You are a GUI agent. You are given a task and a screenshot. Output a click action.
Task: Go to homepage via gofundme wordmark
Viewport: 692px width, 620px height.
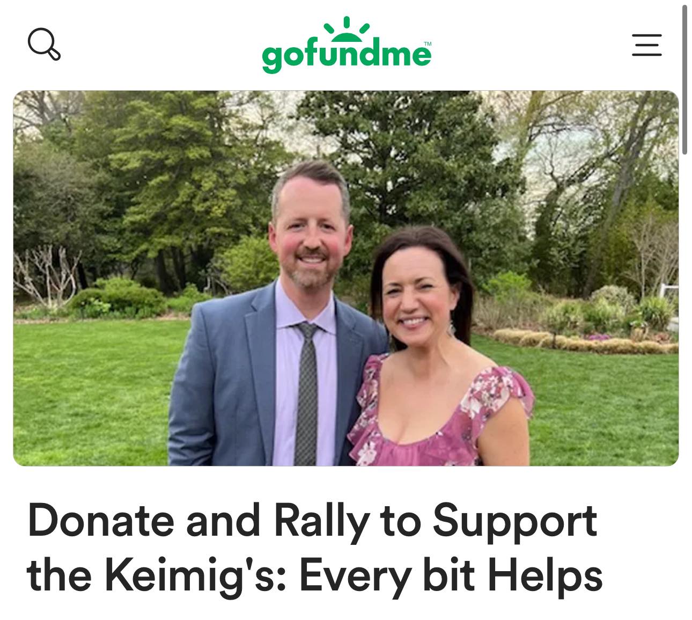pyautogui.click(x=346, y=54)
